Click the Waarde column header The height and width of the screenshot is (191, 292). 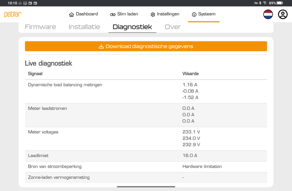191,74
